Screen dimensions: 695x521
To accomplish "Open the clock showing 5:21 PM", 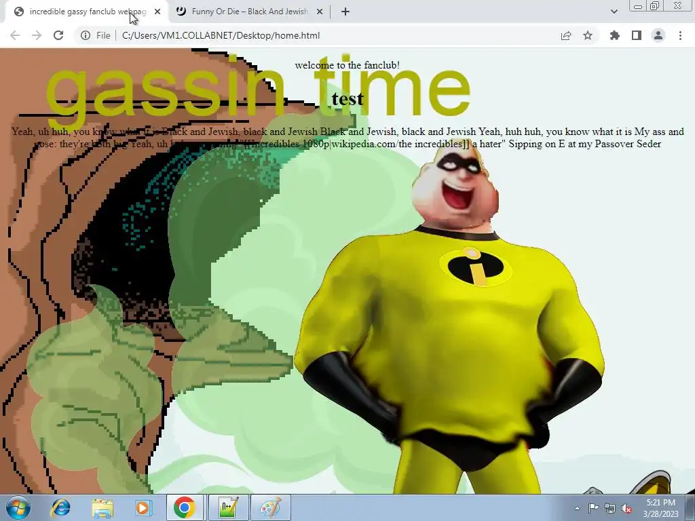I will click(x=660, y=508).
